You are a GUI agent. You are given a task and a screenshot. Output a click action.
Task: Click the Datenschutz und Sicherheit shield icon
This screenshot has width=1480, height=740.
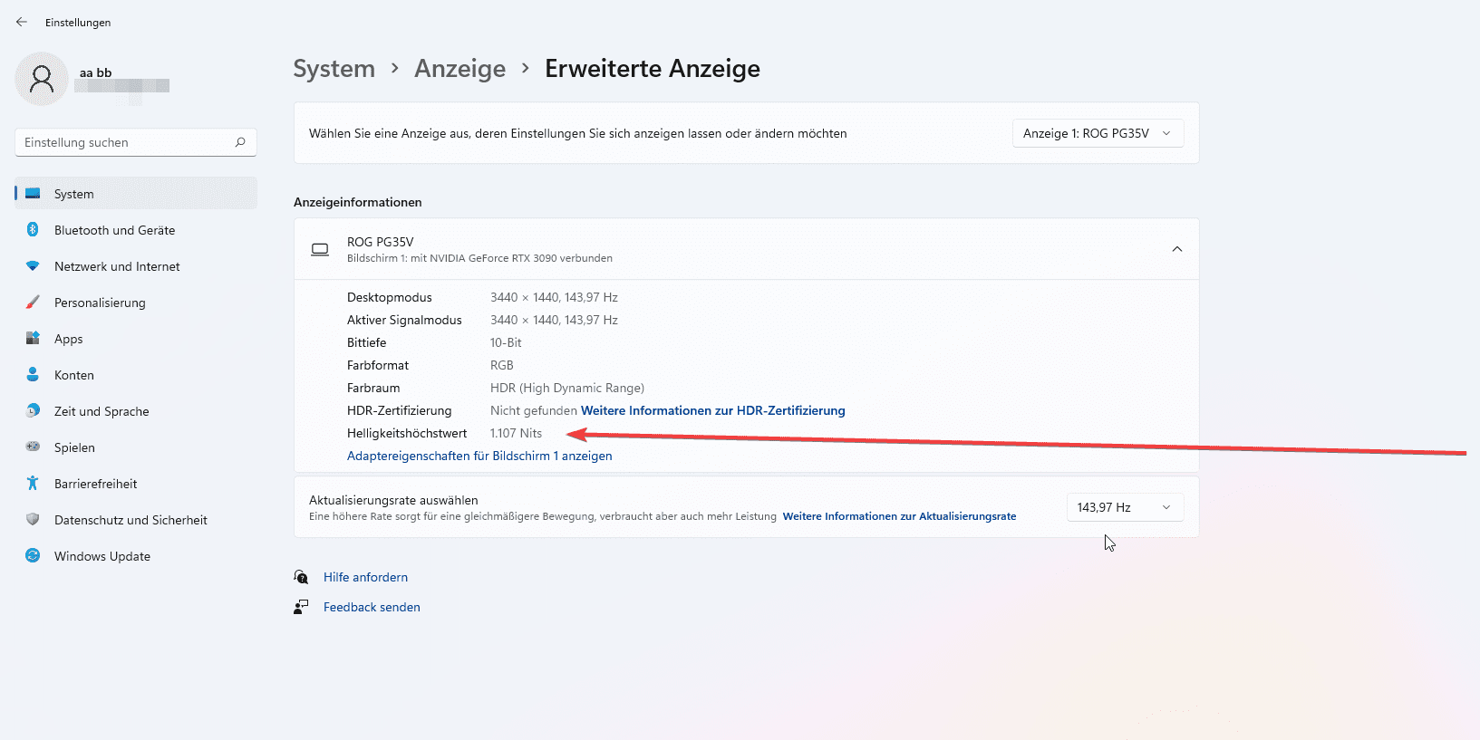click(x=33, y=520)
